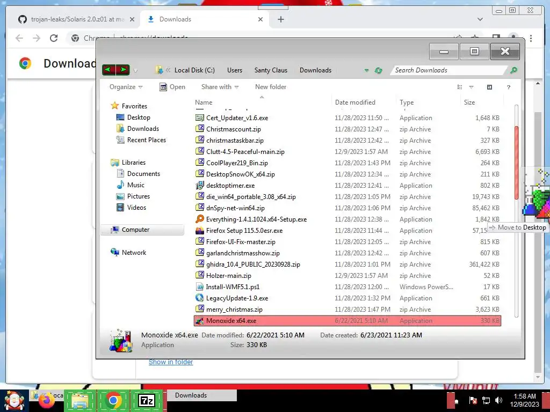Select Downloads in the breadcrumb path

pyautogui.click(x=315, y=70)
